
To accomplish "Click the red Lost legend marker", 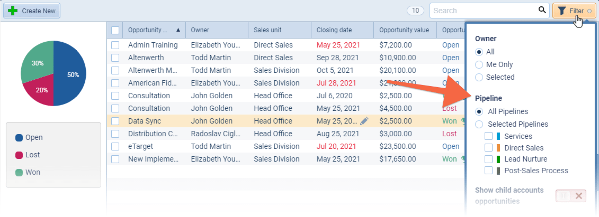I will 19,155.
